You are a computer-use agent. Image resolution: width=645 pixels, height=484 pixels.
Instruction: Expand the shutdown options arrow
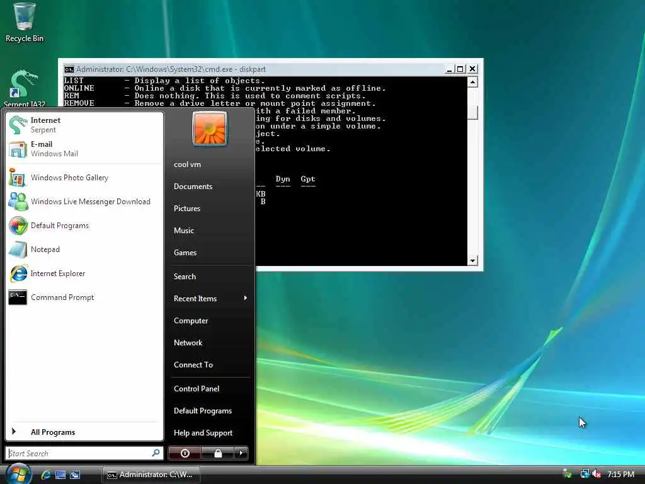241,453
